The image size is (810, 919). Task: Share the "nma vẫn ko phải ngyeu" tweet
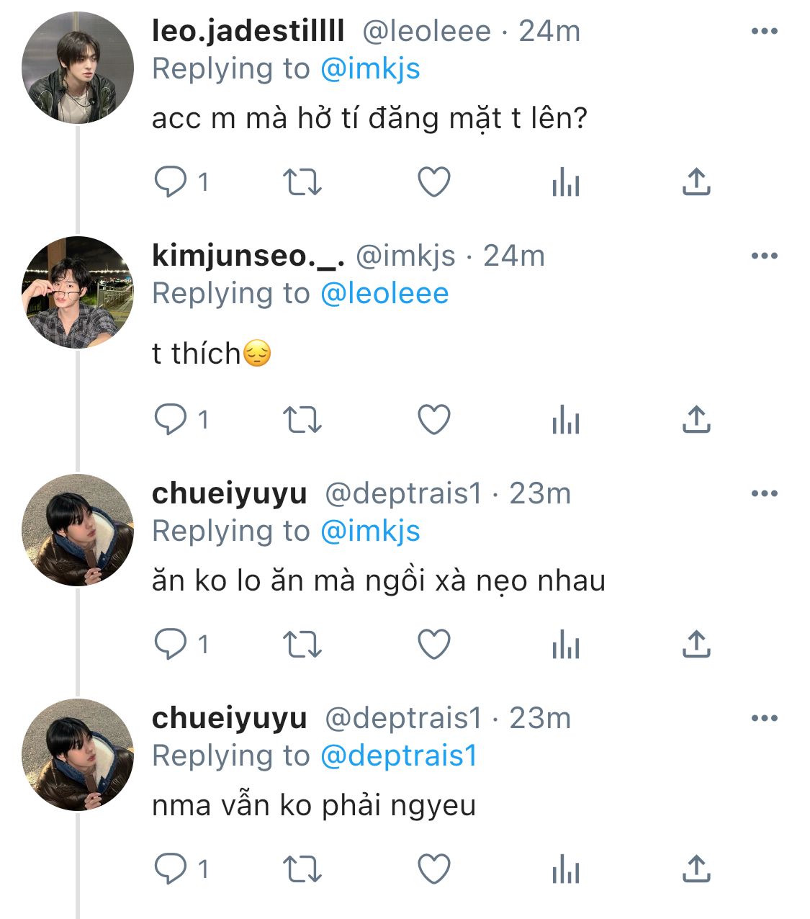696,869
